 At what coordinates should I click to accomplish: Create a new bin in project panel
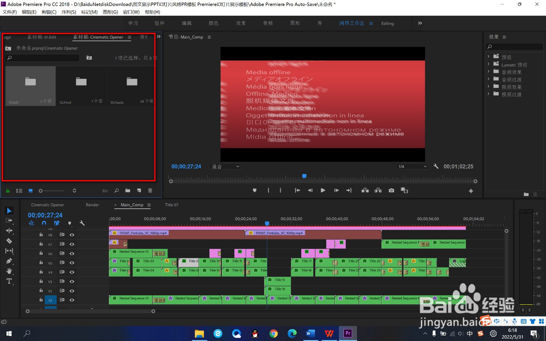coord(128,191)
